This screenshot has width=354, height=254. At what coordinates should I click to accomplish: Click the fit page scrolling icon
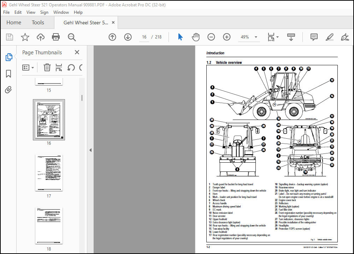[x=271, y=37]
